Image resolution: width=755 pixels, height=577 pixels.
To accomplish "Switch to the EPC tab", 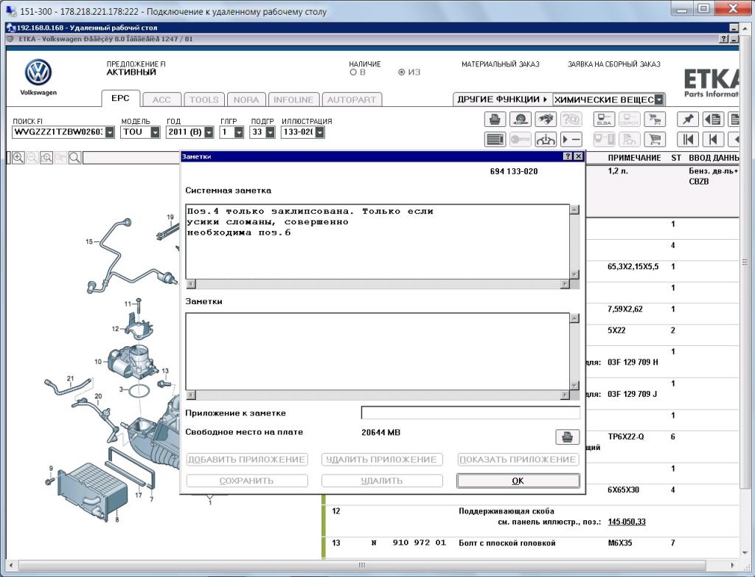I will [x=120, y=98].
